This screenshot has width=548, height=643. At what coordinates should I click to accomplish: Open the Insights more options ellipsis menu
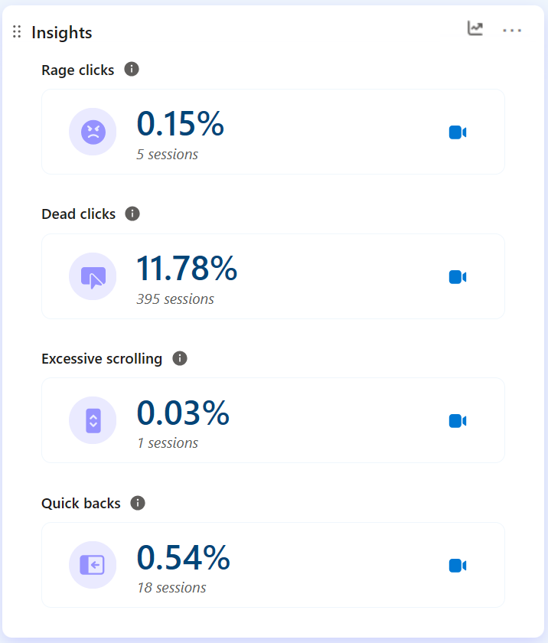[512, 30]
